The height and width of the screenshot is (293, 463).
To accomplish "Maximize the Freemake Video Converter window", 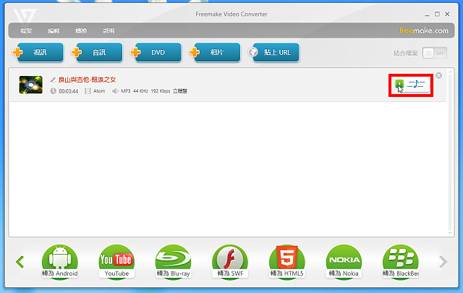I will [x=437, y=14].
